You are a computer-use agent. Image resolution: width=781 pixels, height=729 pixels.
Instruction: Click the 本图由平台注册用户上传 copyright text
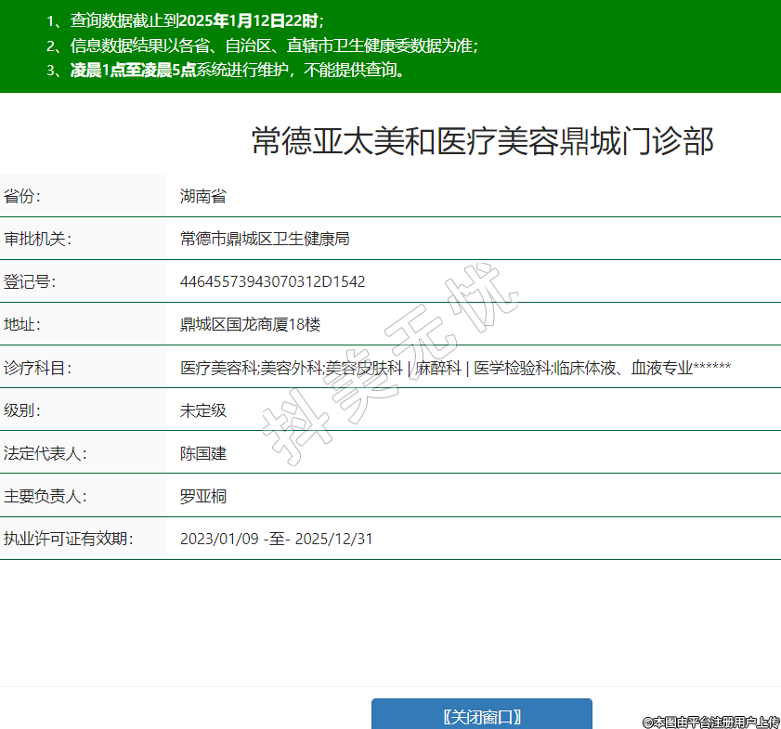point(710,722)
